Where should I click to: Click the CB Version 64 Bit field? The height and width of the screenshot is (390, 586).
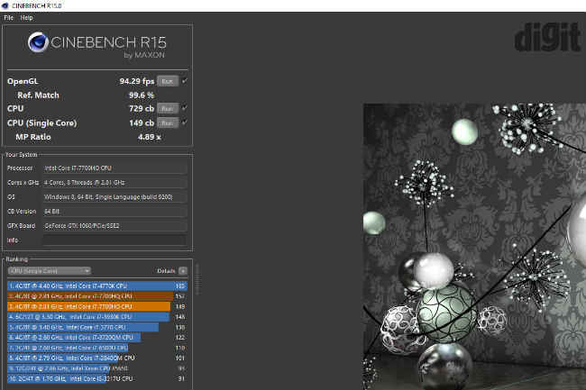(x=114, y=212)
